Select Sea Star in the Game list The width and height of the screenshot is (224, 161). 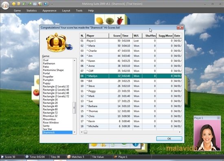point(57,129)
